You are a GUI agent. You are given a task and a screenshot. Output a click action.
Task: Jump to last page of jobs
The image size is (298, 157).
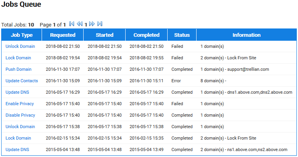tap(100, 24)
